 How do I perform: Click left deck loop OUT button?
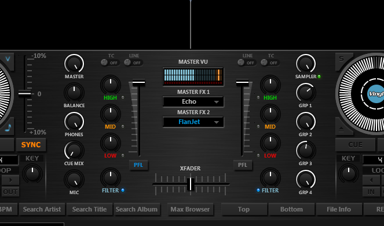click(10, 192)
